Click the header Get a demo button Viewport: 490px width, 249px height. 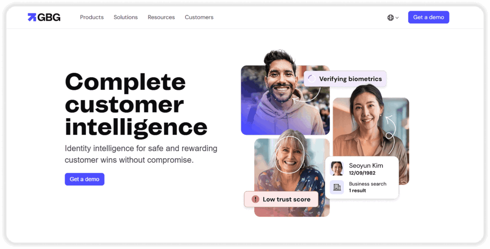click(429, 17)
